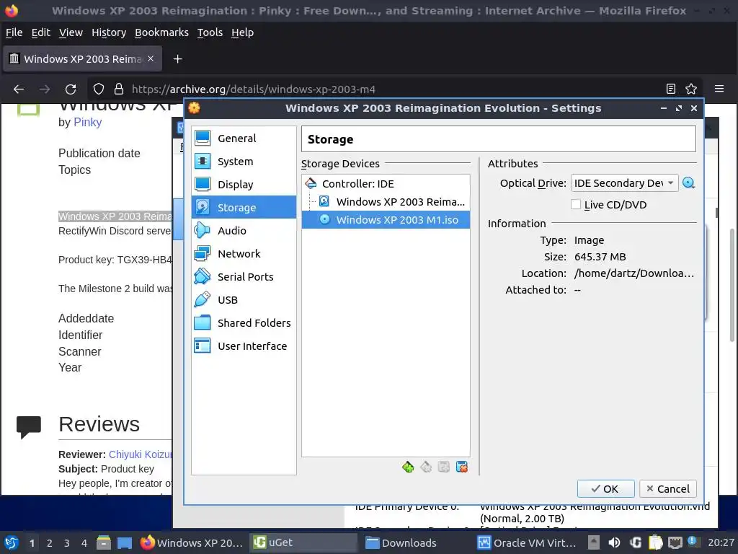Switch to the Firefox taskbar window

point(192,542)
